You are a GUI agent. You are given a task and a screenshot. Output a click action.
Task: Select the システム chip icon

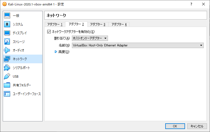coord(7,24)
